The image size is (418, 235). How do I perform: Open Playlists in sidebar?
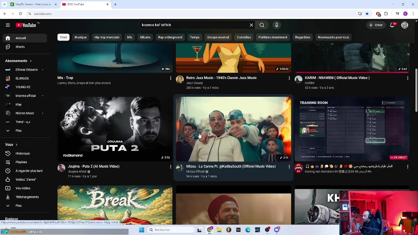coord(25,162)
